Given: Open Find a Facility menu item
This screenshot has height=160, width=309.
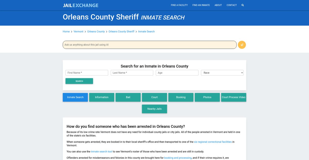Looking at the screenshot, I should (179, 5).
